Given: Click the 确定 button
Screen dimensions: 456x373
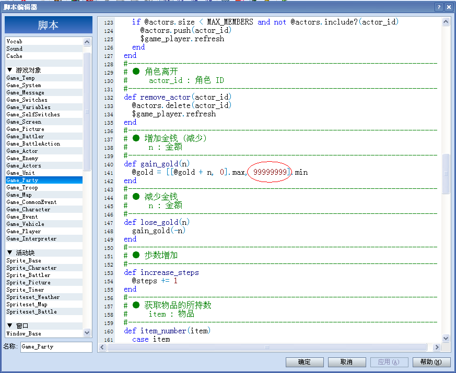Looking at the screenshot, I should point(305,362).
